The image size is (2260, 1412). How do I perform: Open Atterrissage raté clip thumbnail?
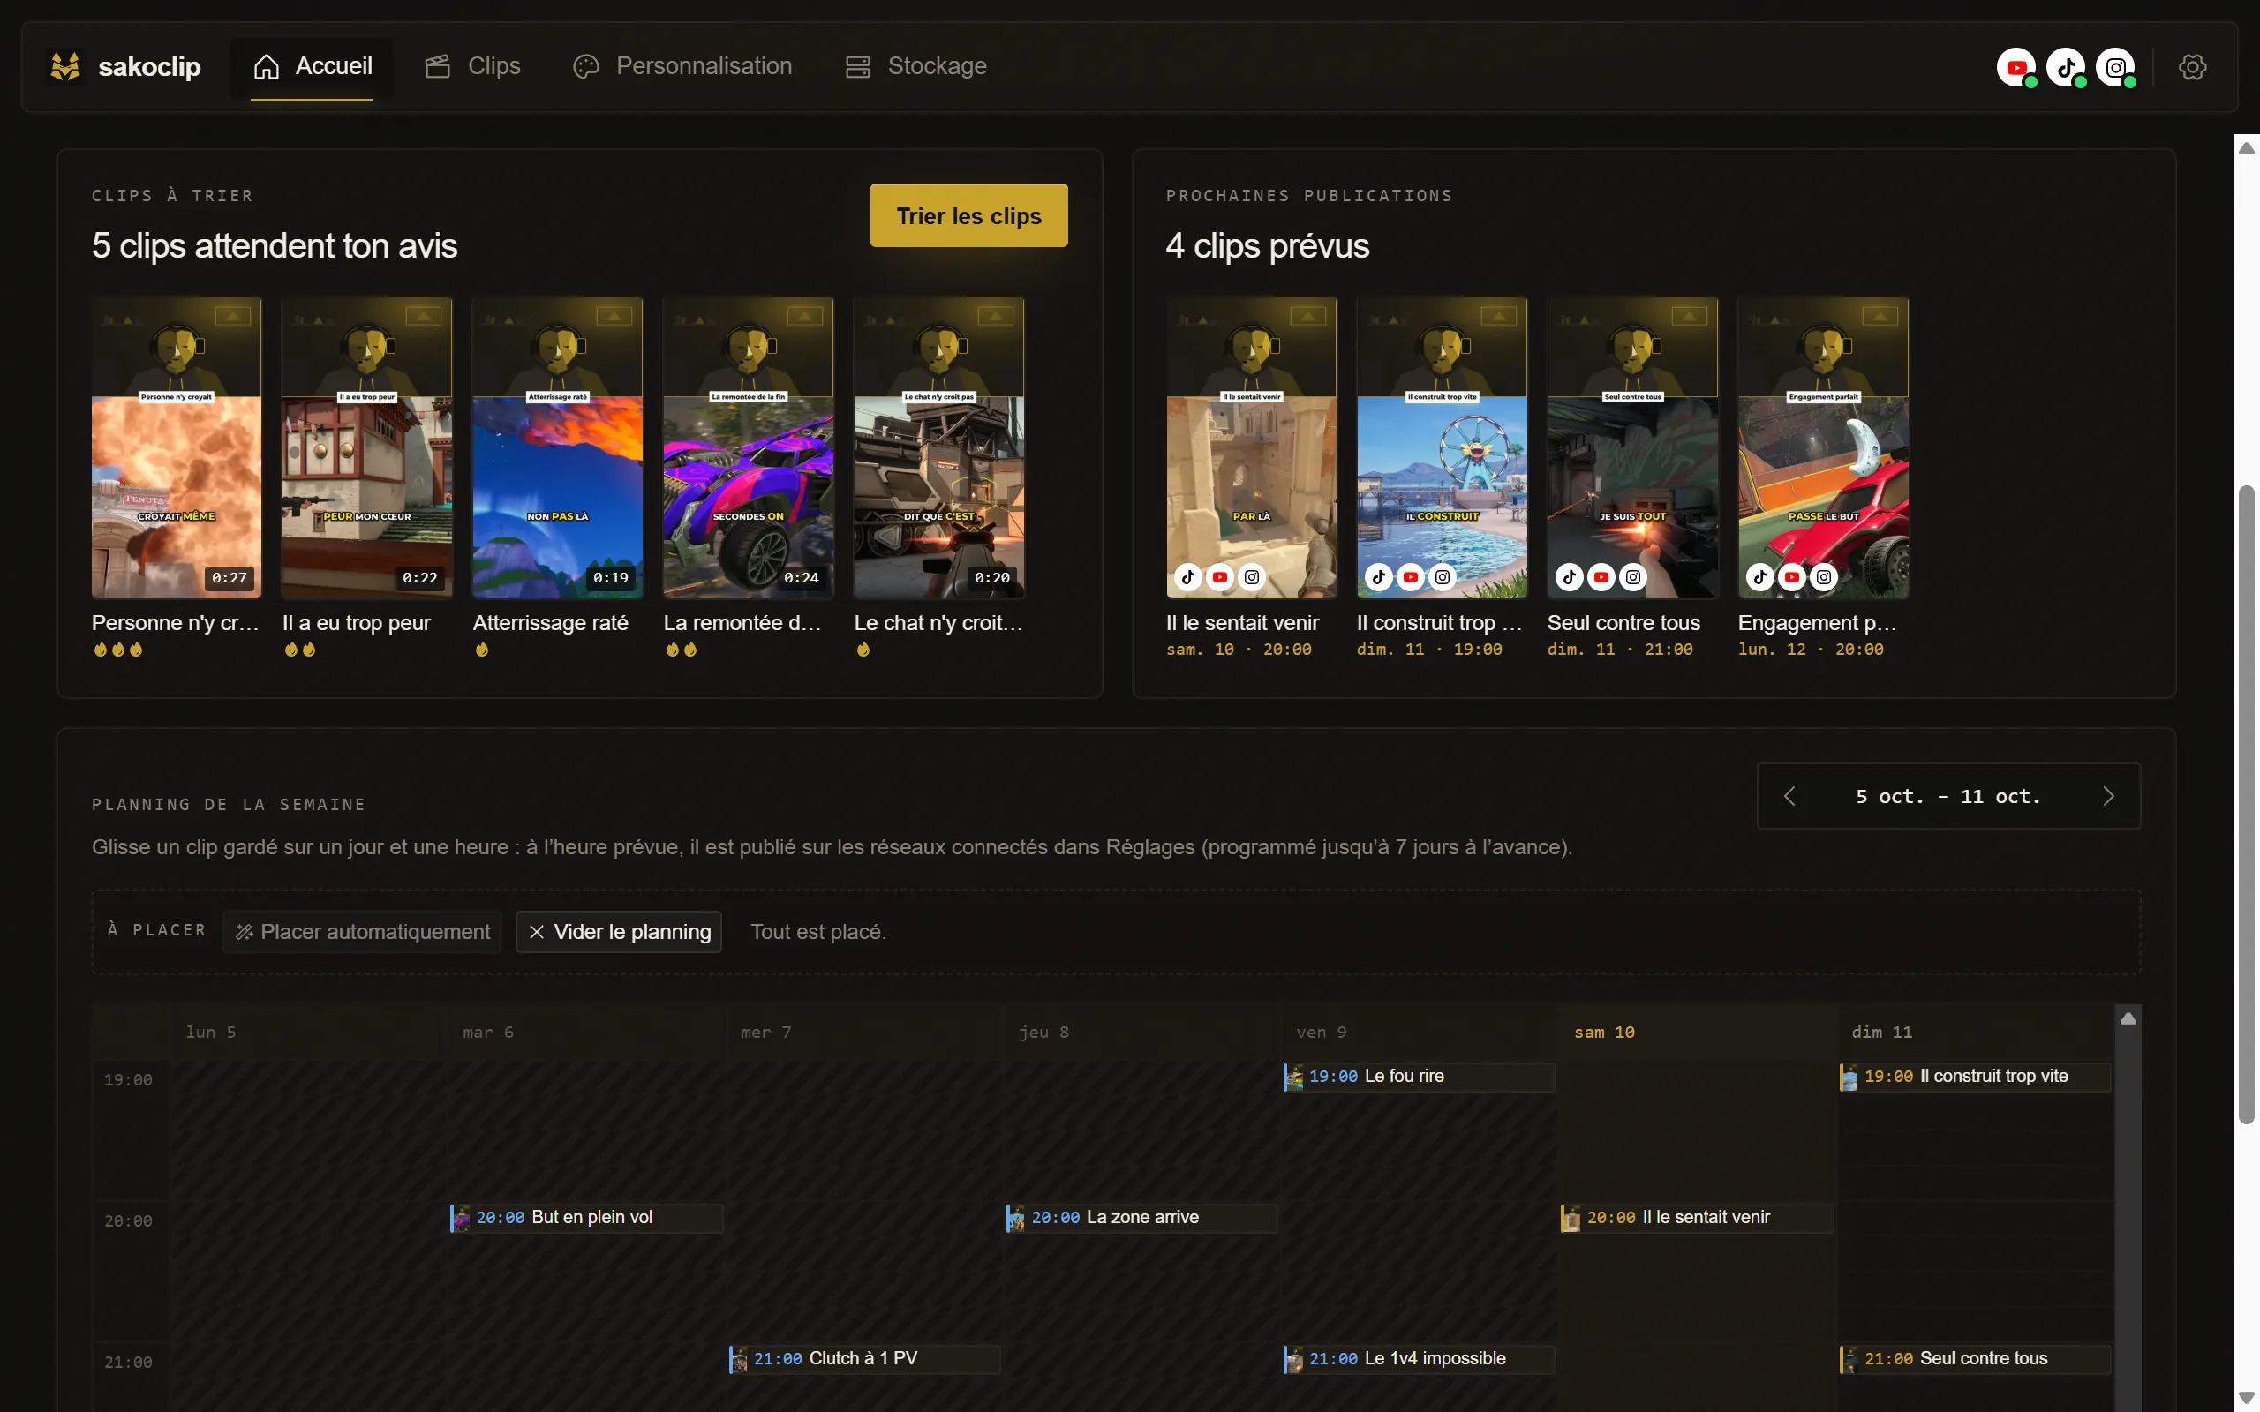click(558, 447)
